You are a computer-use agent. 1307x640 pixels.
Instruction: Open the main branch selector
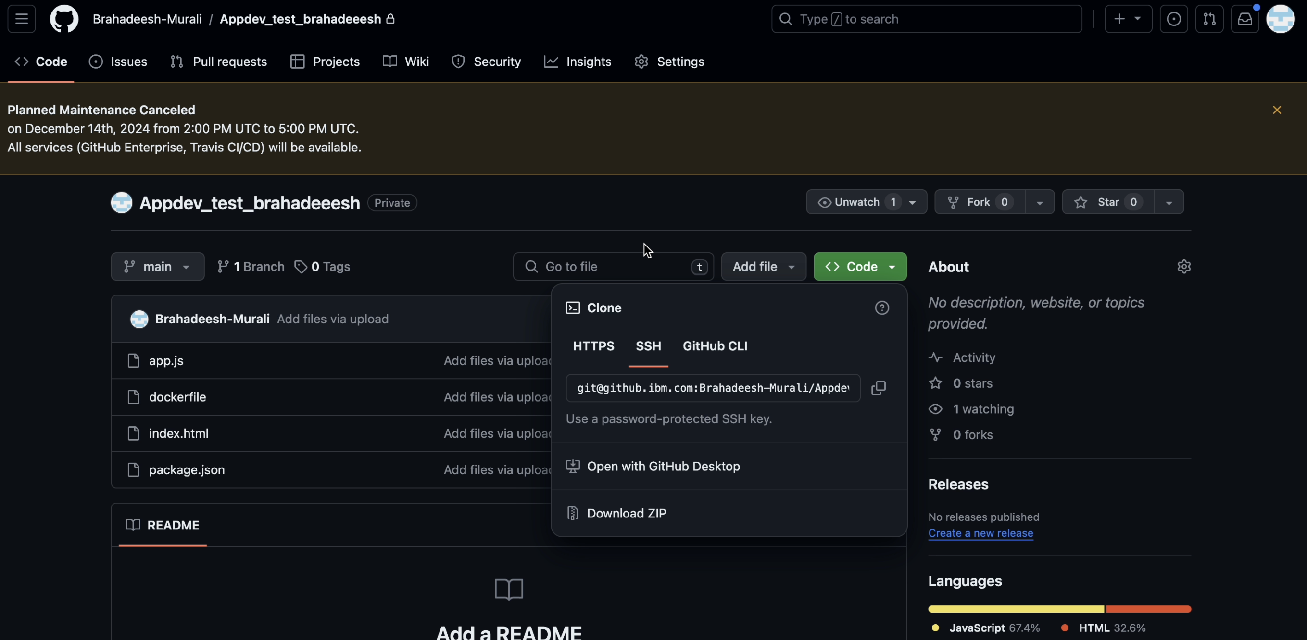coord(157,266)
